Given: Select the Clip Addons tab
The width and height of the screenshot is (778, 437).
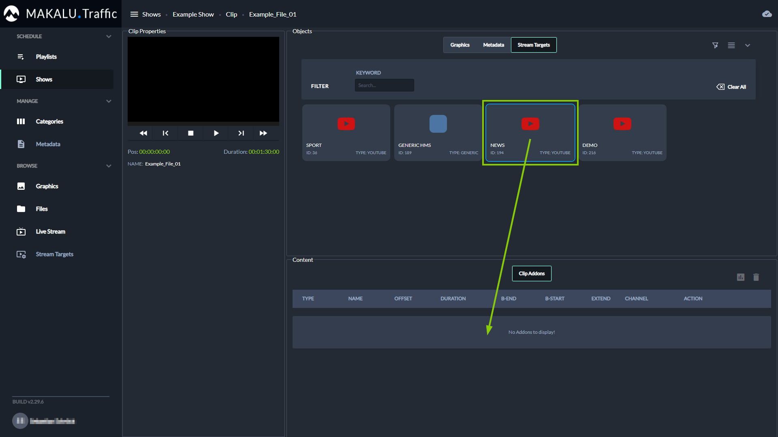Looking at the screenshot, I should [532, 274].
